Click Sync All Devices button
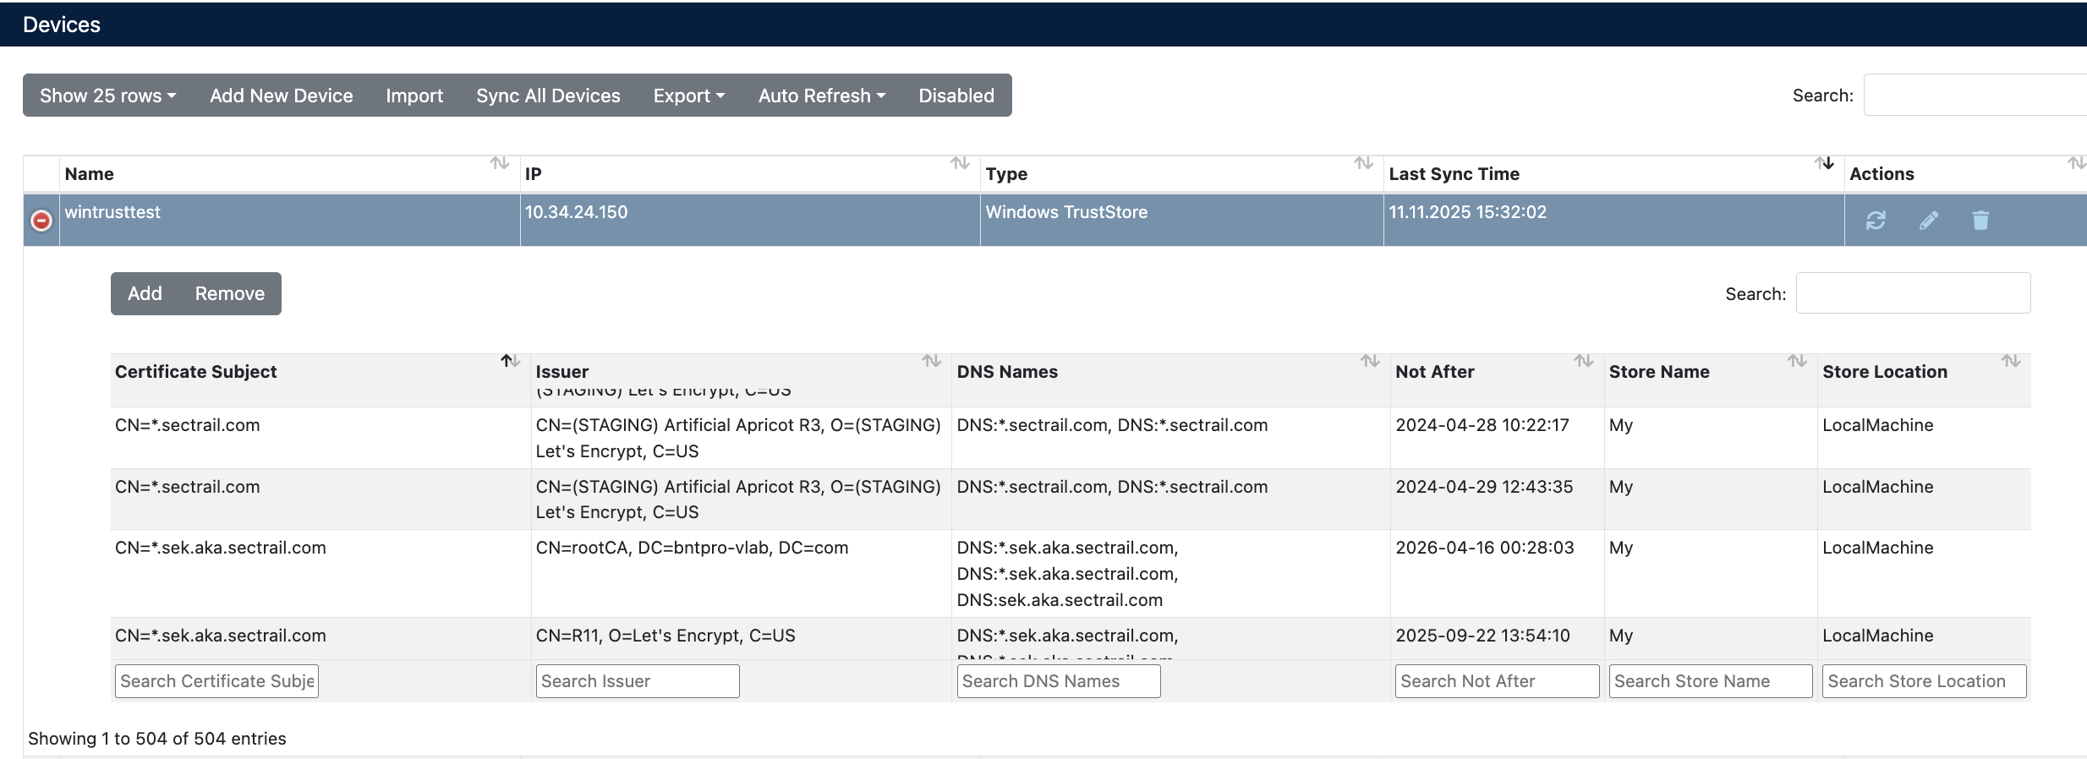2087x759 pixels. click(x=548, y=96)
